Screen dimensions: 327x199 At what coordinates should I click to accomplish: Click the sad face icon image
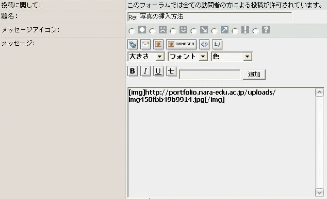tap(162, 30)
